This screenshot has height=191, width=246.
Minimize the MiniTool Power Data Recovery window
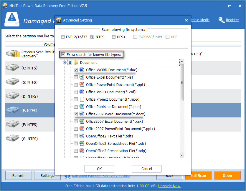pyautogui.click(x=219, y=6)
